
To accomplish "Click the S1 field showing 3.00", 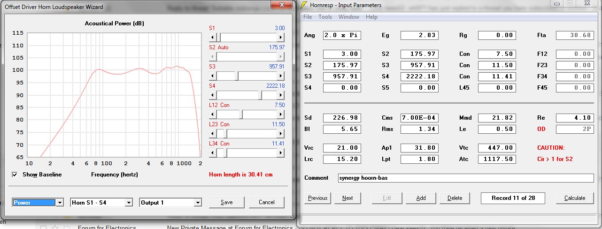I will pos(342,54).
